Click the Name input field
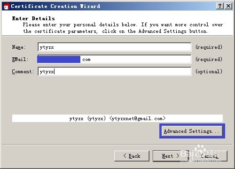Image resolution: width=235 pixels, height=169 pixels. coord(114,47)
